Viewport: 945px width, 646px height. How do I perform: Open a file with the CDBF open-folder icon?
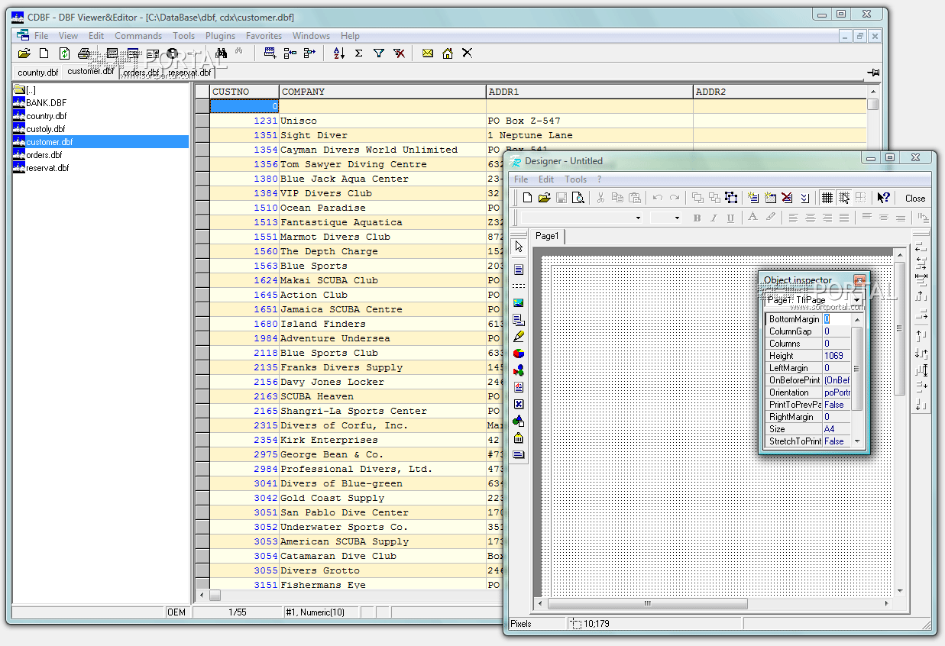click(24, 53)
